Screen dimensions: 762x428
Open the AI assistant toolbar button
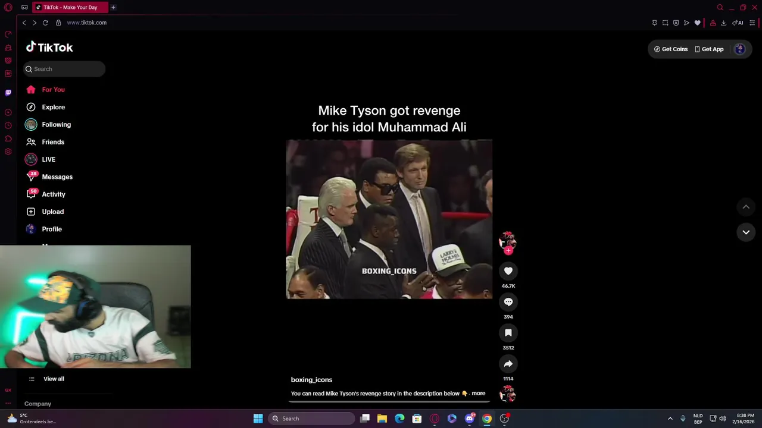(x=738, y=23)
